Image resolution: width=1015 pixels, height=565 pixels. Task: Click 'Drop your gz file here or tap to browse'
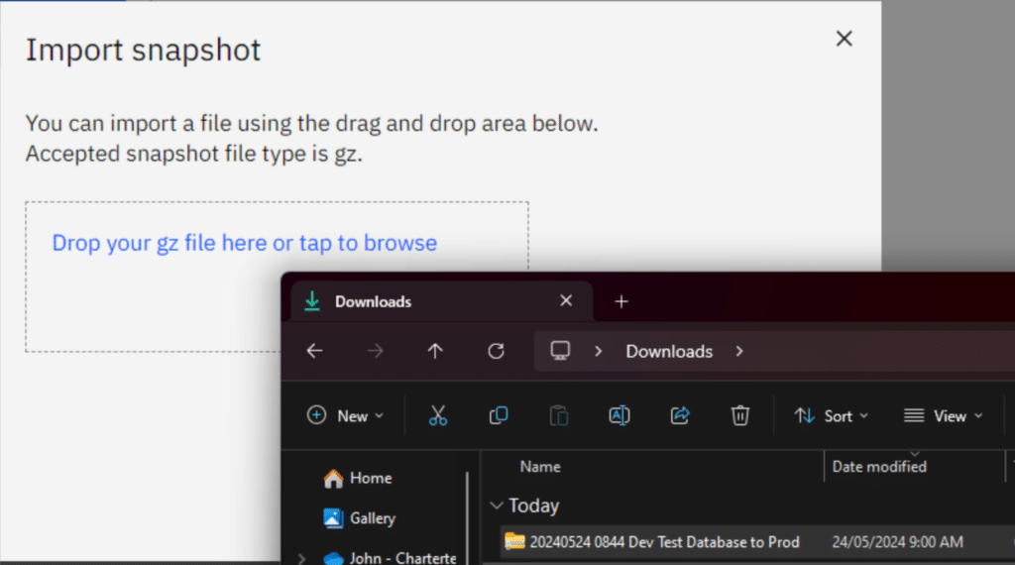(245, 243)
